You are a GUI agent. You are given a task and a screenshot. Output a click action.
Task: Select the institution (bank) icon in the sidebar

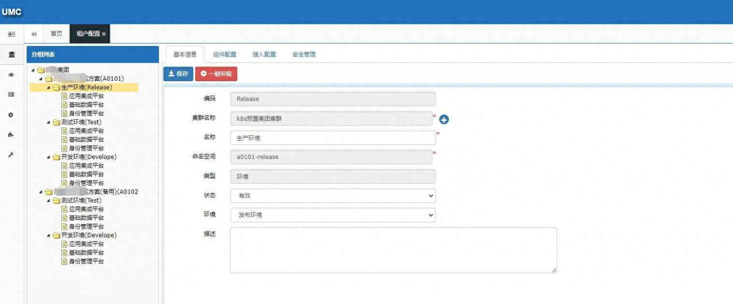[x=12, y=55]
